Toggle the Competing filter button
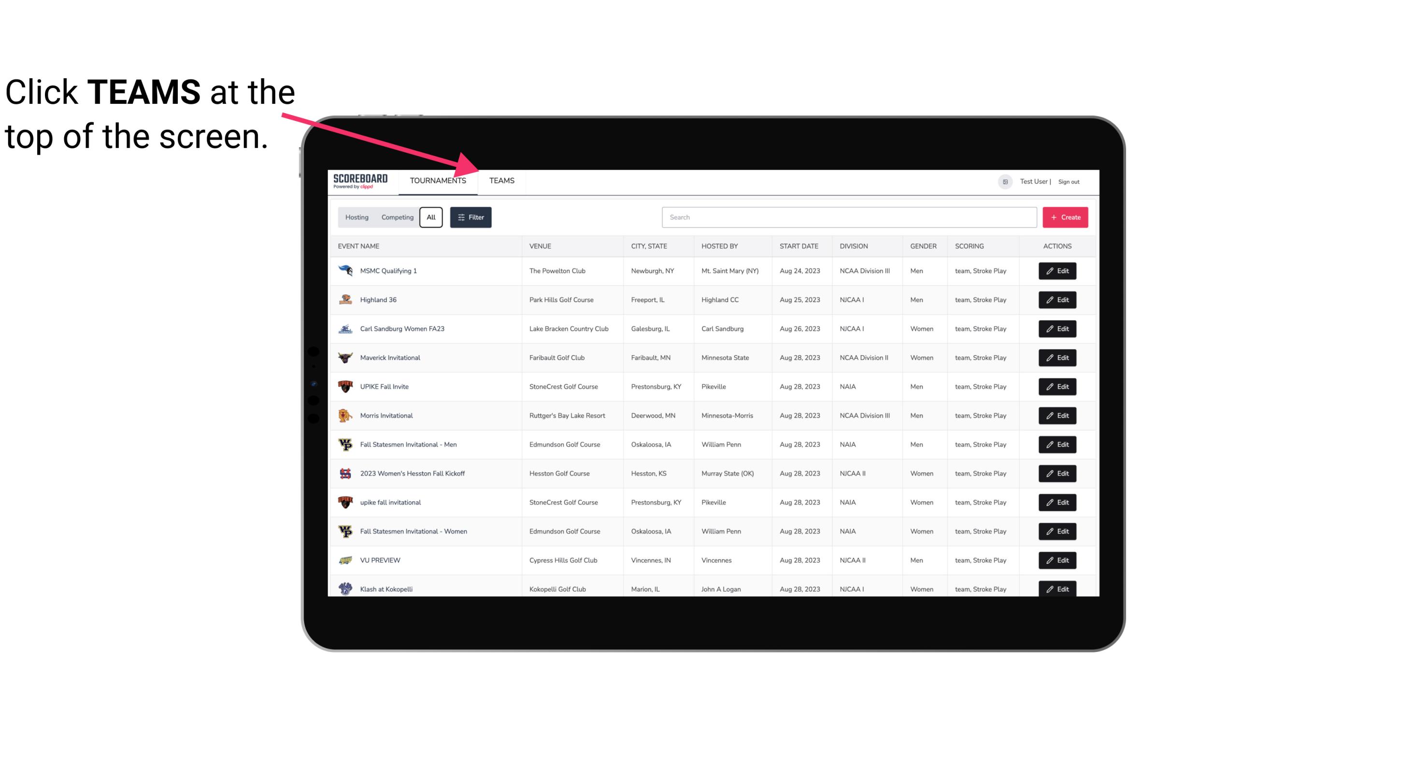Screen dimensions: 1425x767 click(397, 217)
